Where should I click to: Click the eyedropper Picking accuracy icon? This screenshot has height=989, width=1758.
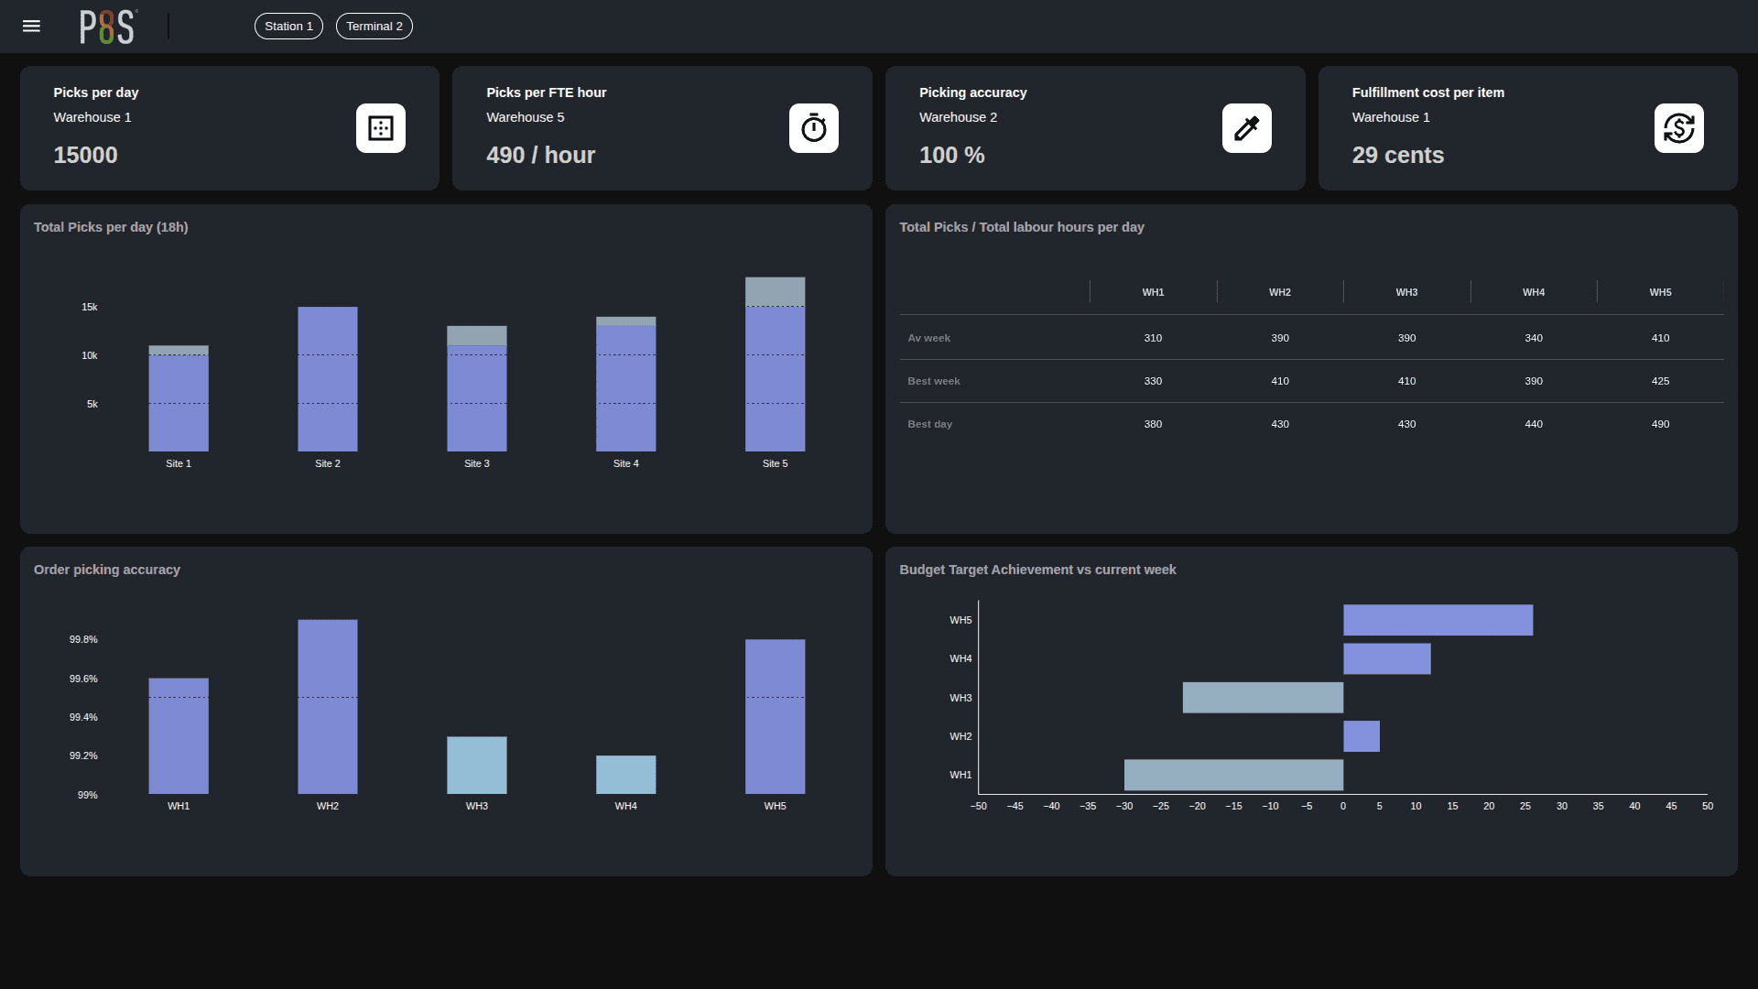click(x=1246, y=128)
